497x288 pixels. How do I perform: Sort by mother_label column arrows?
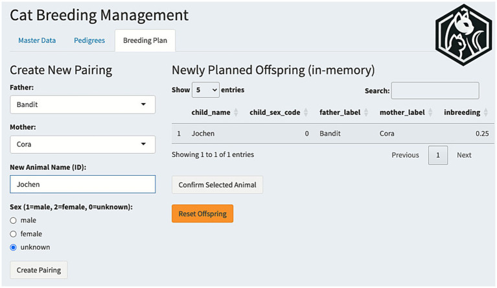pyautogui.click(x=430, y=112)
